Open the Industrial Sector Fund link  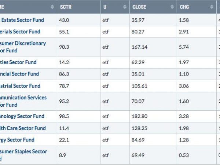pos(20,86)
